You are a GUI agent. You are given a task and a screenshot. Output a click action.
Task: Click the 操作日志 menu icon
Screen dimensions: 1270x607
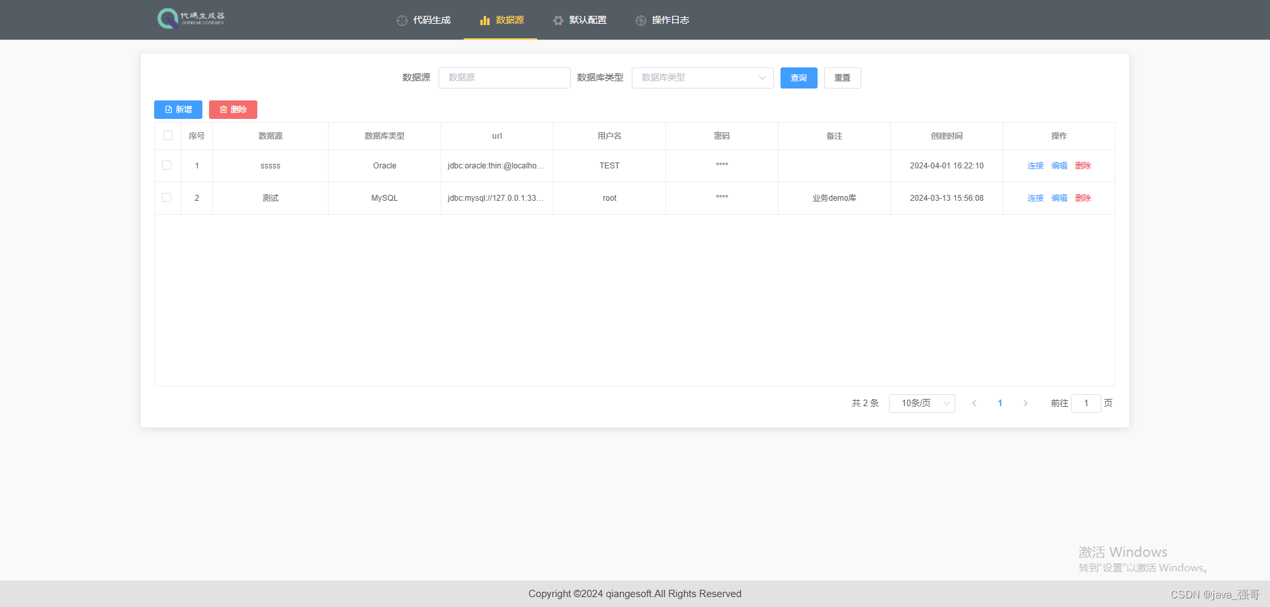[641, 20]
